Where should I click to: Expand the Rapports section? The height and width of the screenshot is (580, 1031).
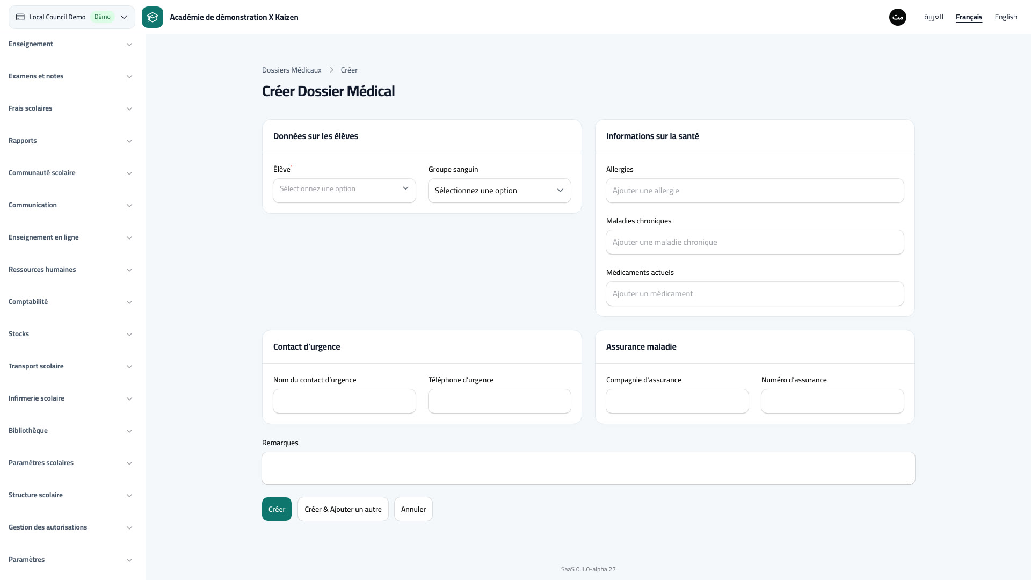(70, 141)
